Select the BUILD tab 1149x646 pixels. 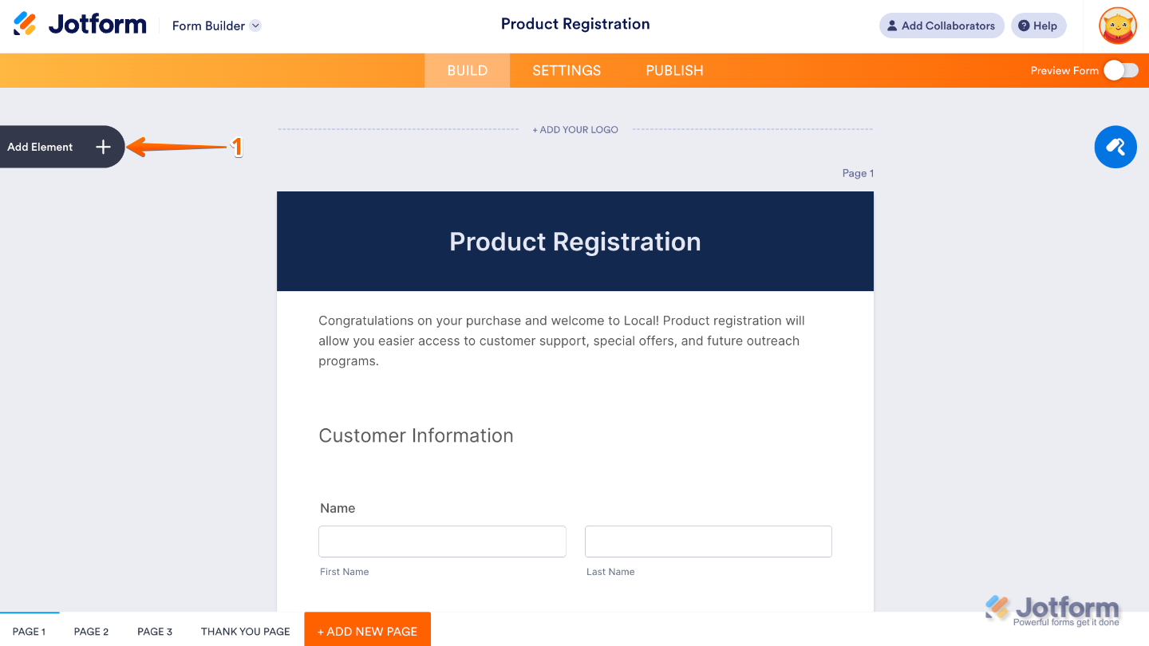click(467, 70)
